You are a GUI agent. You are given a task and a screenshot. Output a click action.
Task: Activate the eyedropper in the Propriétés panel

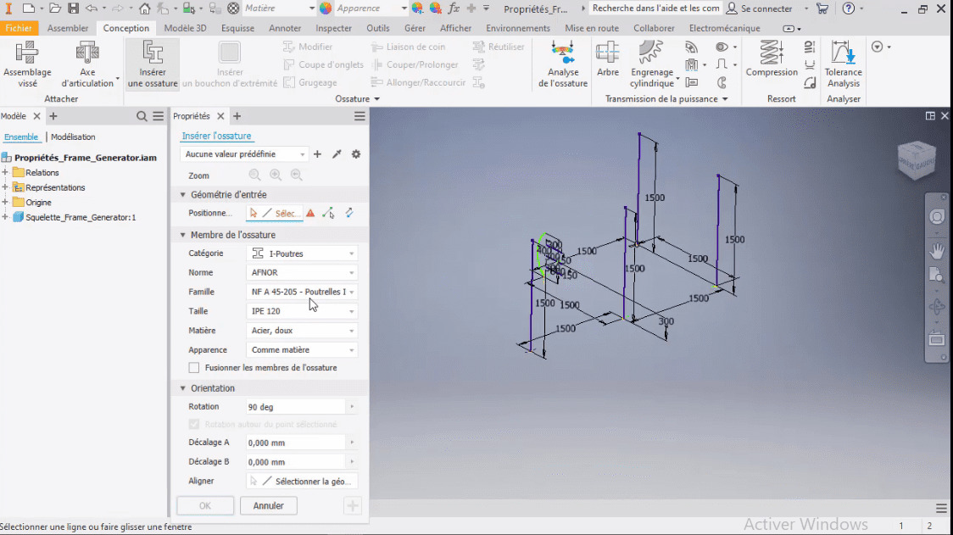coord(336,153)
